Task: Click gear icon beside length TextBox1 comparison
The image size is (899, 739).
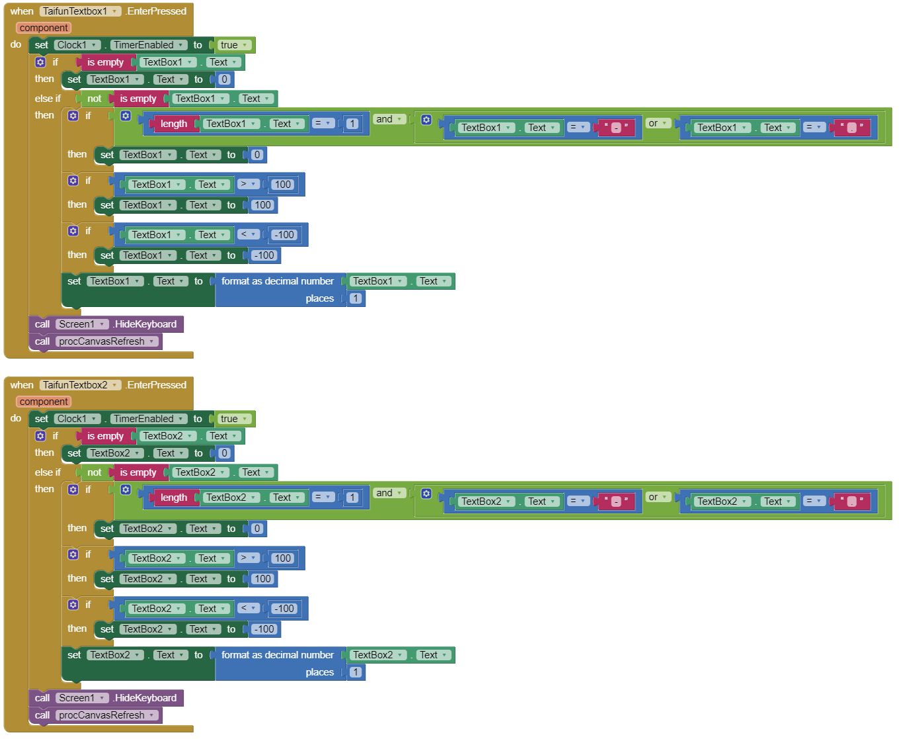Action: pos(126,116)
